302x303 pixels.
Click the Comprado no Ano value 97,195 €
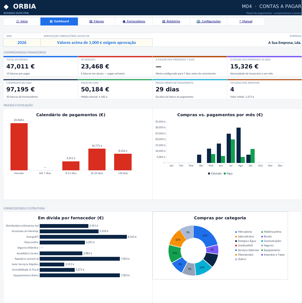click(x=20, y=89)
